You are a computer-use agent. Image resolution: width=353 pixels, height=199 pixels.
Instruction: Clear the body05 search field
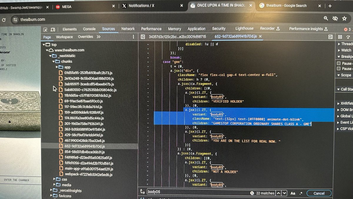(x=252, y=193)
